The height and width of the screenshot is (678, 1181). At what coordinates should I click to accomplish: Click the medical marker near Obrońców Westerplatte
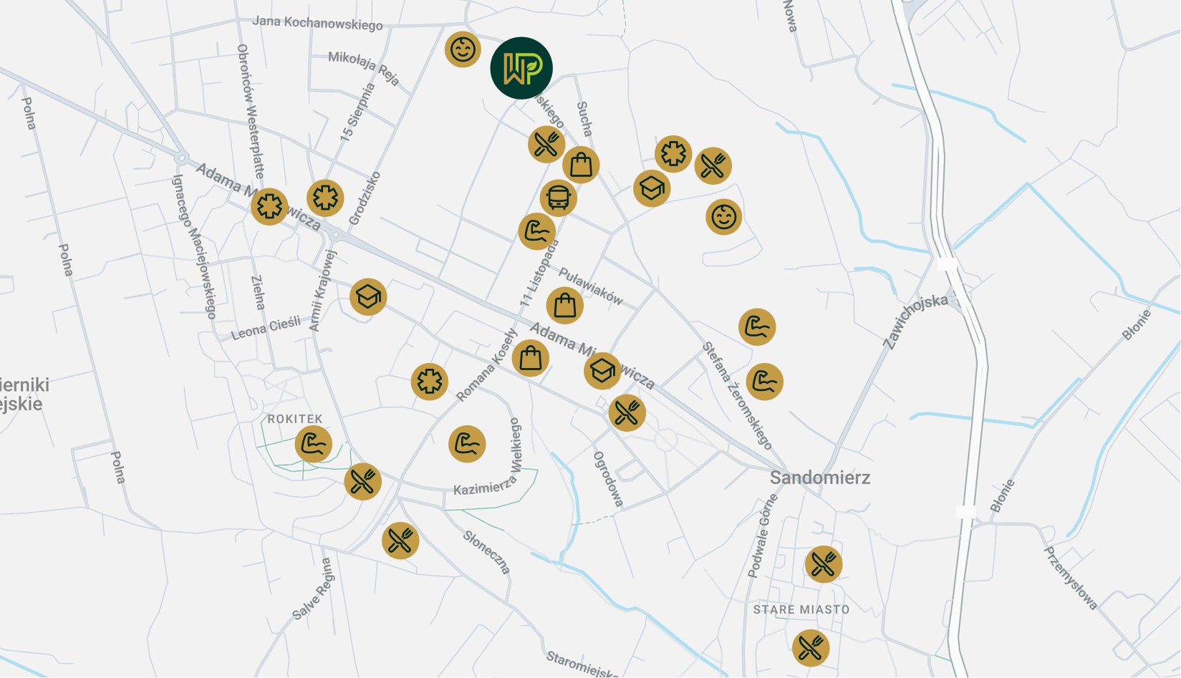[269, 207]
